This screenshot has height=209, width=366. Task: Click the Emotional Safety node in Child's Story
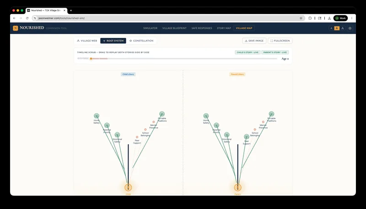point(117,135)
